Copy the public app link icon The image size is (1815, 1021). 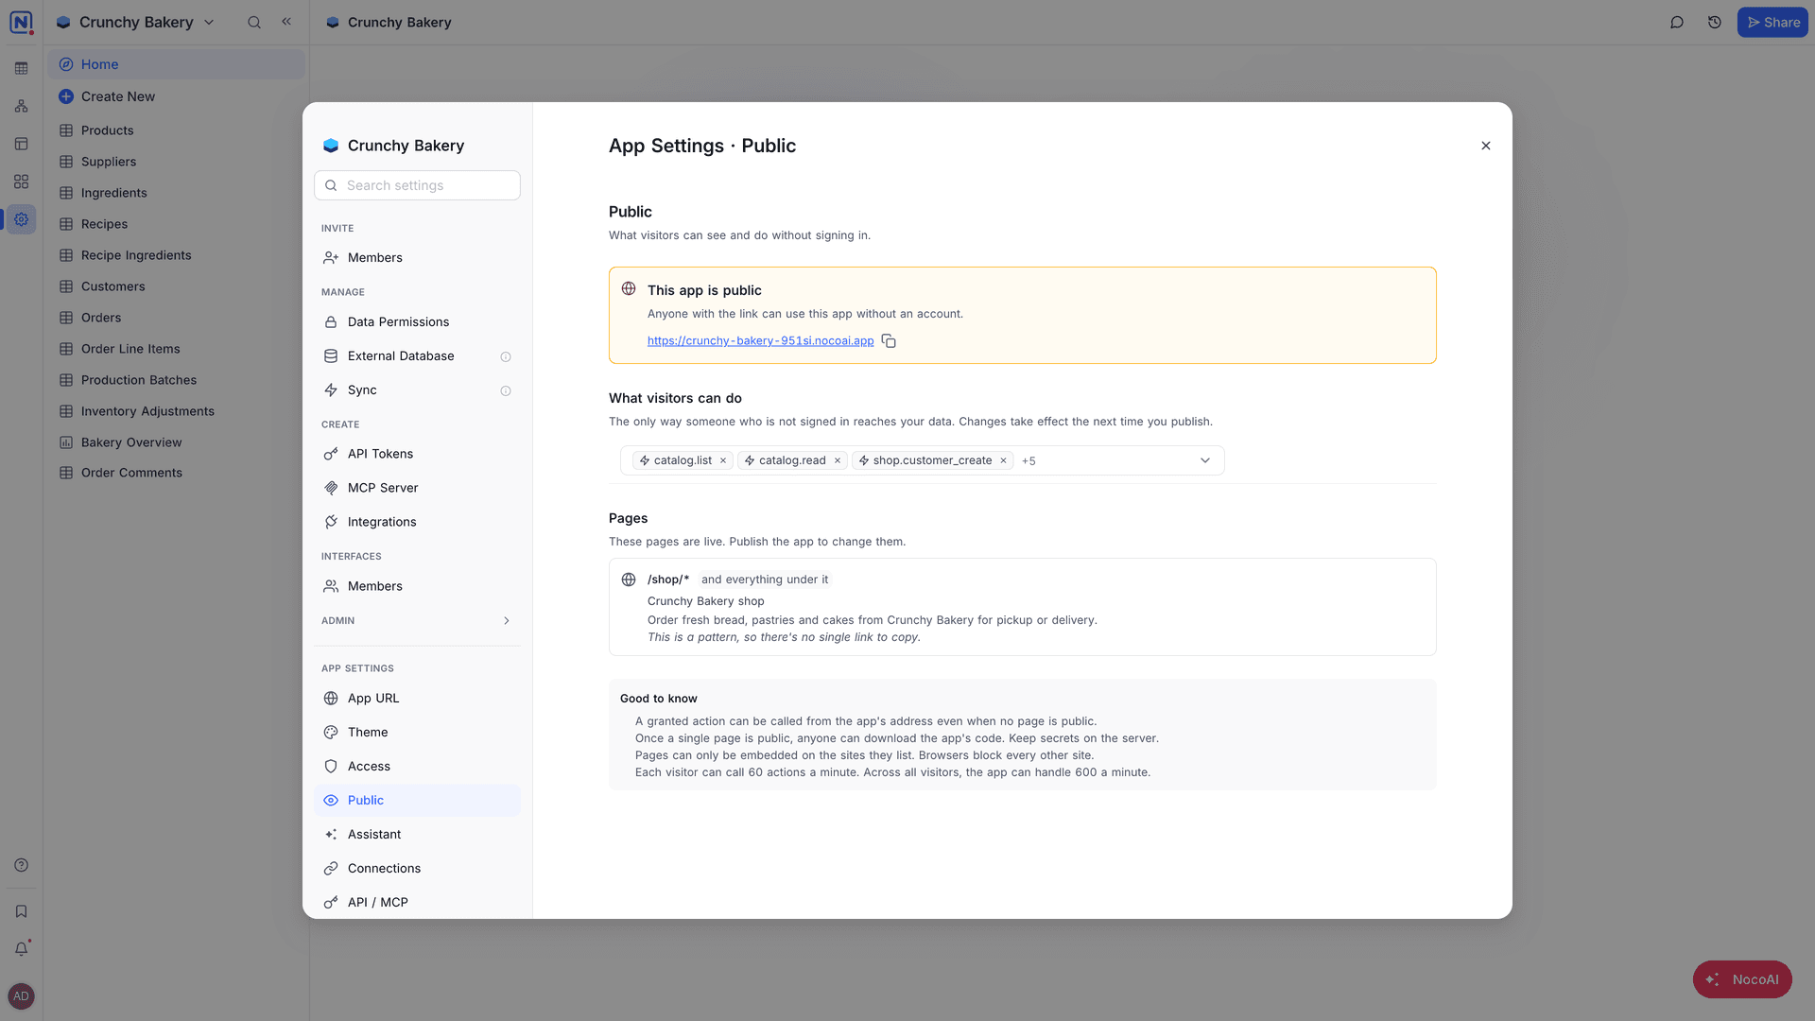(x=889, y=341)
